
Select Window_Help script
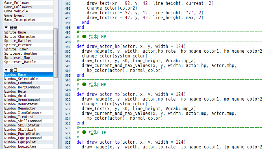(x=29, y=91)
